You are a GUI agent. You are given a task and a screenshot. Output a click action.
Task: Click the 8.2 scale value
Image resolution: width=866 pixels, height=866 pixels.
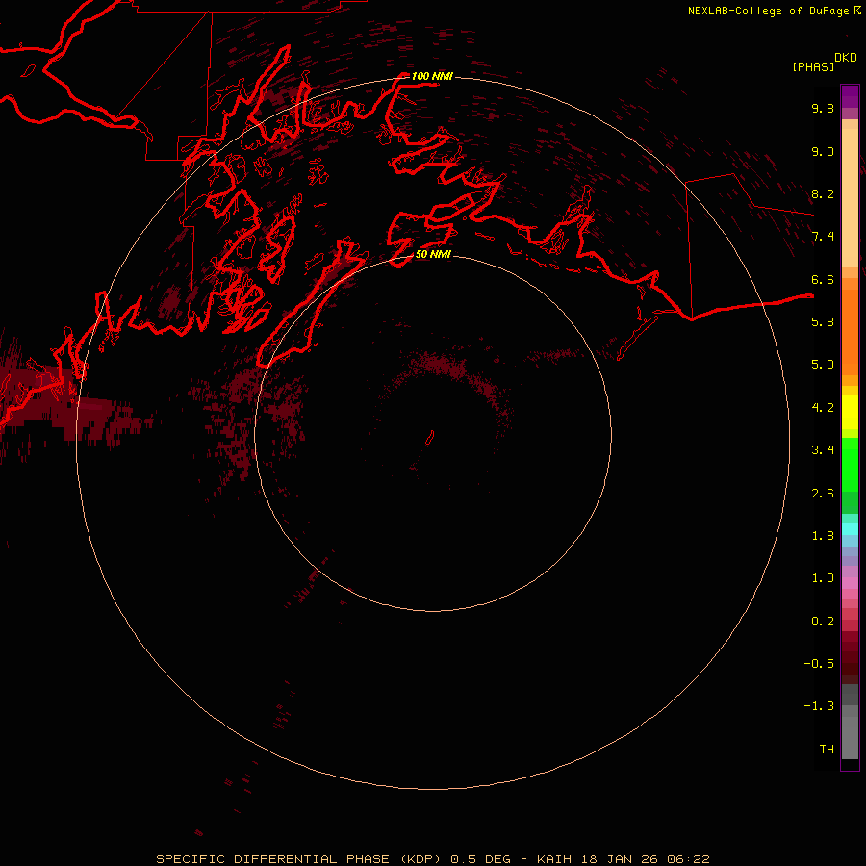[x=823, y=193]
